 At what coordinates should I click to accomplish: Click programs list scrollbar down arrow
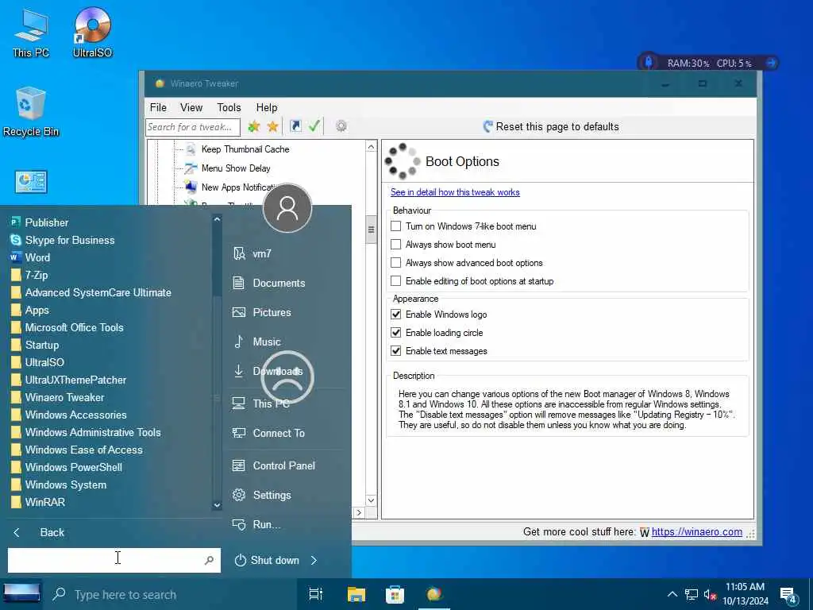pyautogui.click(x=217, y=504)
